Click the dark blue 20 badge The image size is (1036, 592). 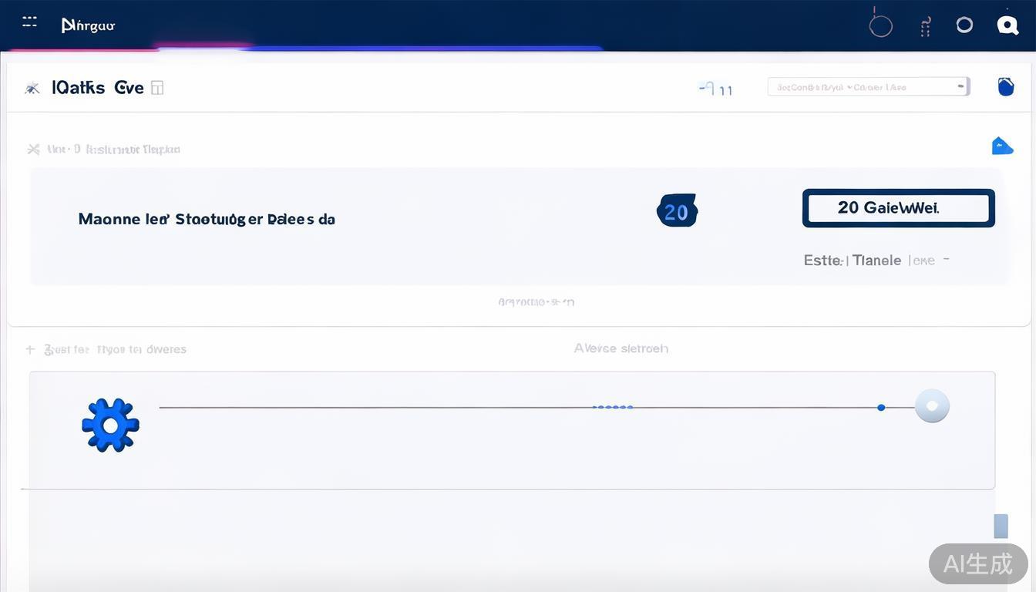[x=677, y=211]
